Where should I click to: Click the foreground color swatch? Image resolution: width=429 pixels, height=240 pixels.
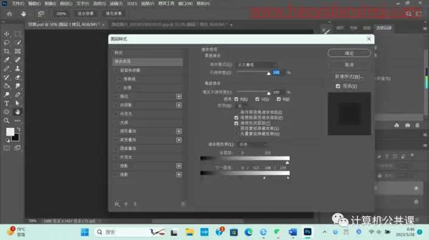[10, 132]
